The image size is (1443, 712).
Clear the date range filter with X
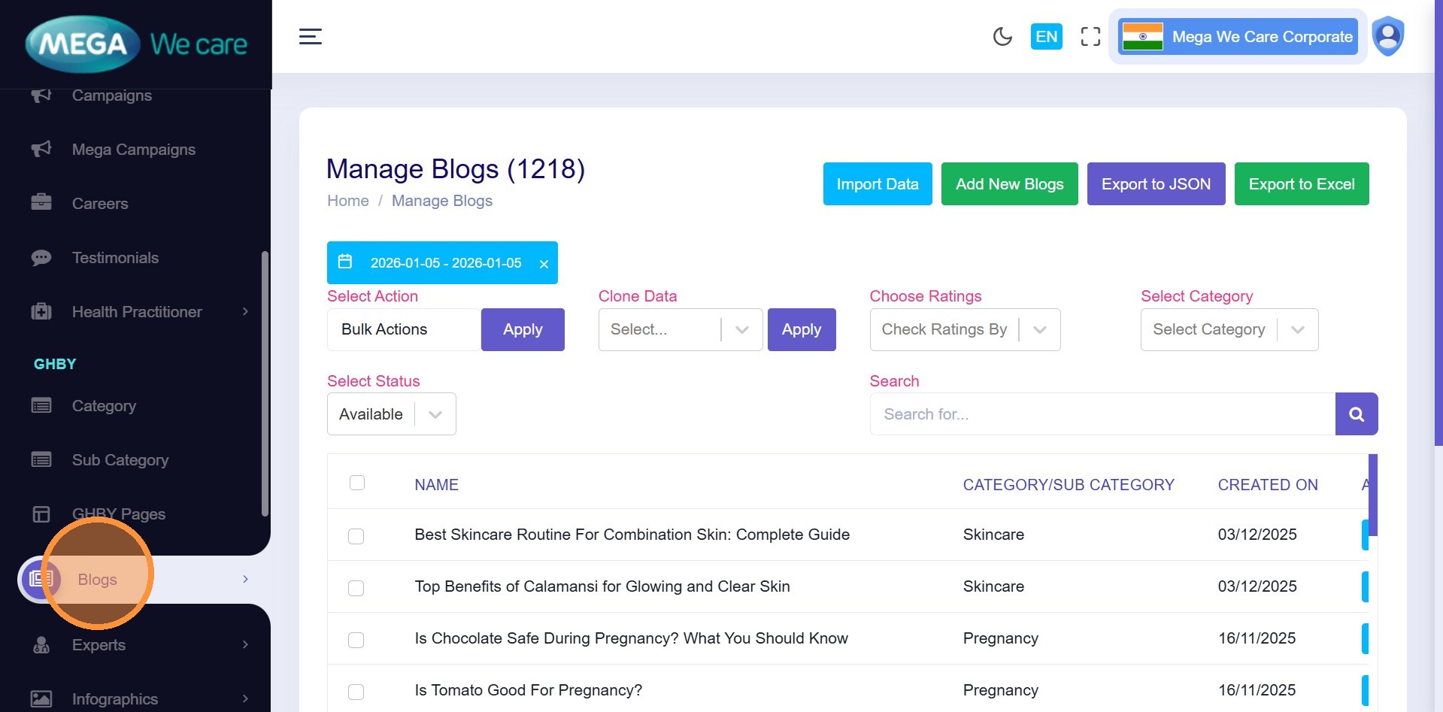click(x=544, y=264)
